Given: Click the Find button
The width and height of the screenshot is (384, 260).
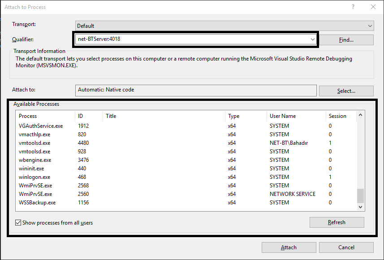Looking at the screenshot, I should 345,39.
